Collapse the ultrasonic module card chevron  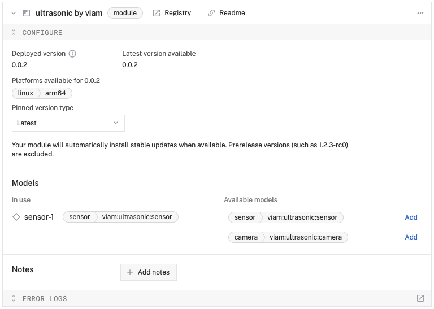pyautogui.click(x=14, y=13)
